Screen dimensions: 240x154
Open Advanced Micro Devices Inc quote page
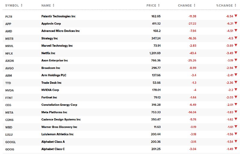click(61, 31)
